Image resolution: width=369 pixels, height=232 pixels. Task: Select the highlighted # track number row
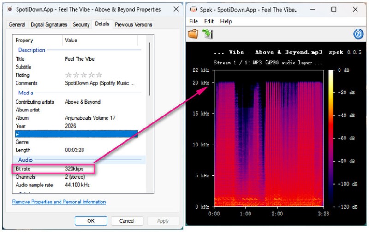(76, 134)
